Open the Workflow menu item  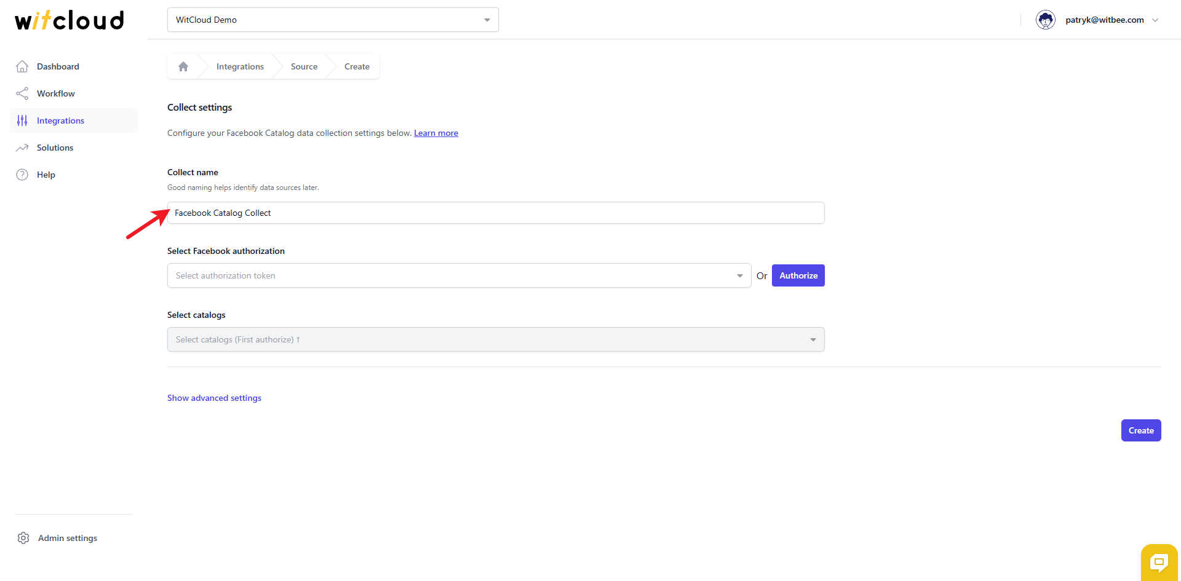click(x=74, y=93)
